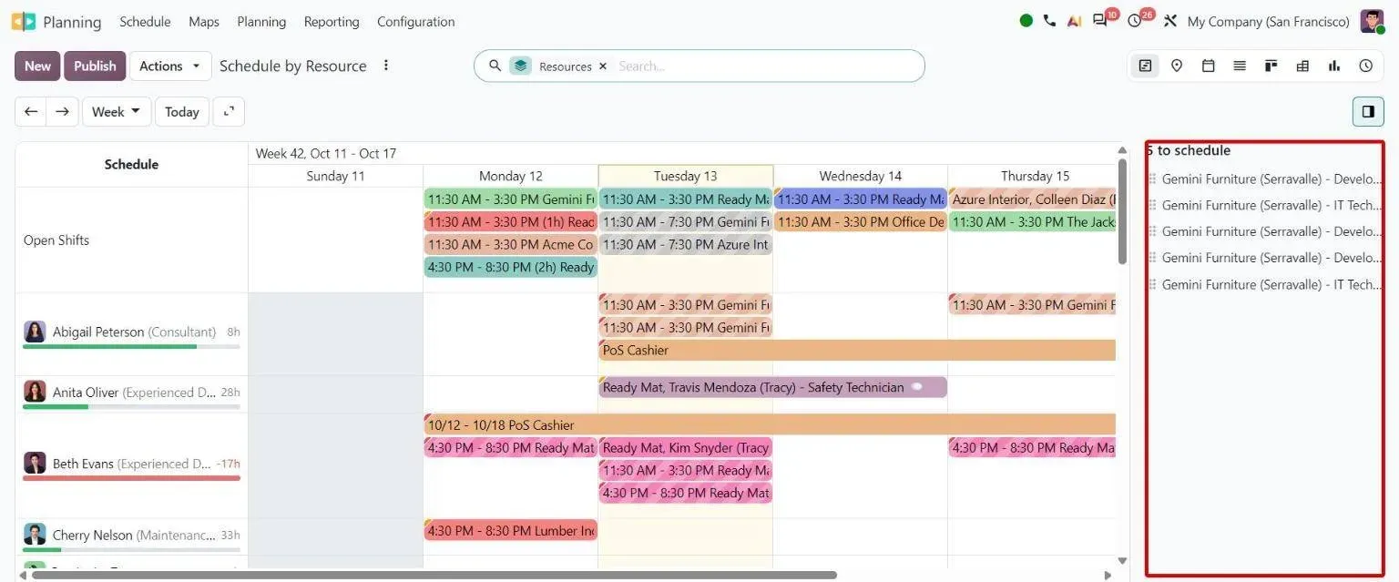Go to previous week arrow

[31, 111]
